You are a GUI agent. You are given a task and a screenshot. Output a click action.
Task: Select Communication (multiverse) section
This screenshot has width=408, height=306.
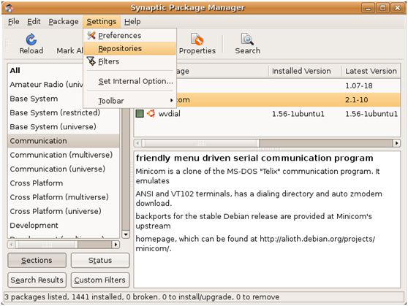(64, 155)
